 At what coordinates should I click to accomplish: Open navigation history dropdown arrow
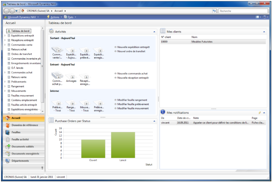click(x=16, y=11)
